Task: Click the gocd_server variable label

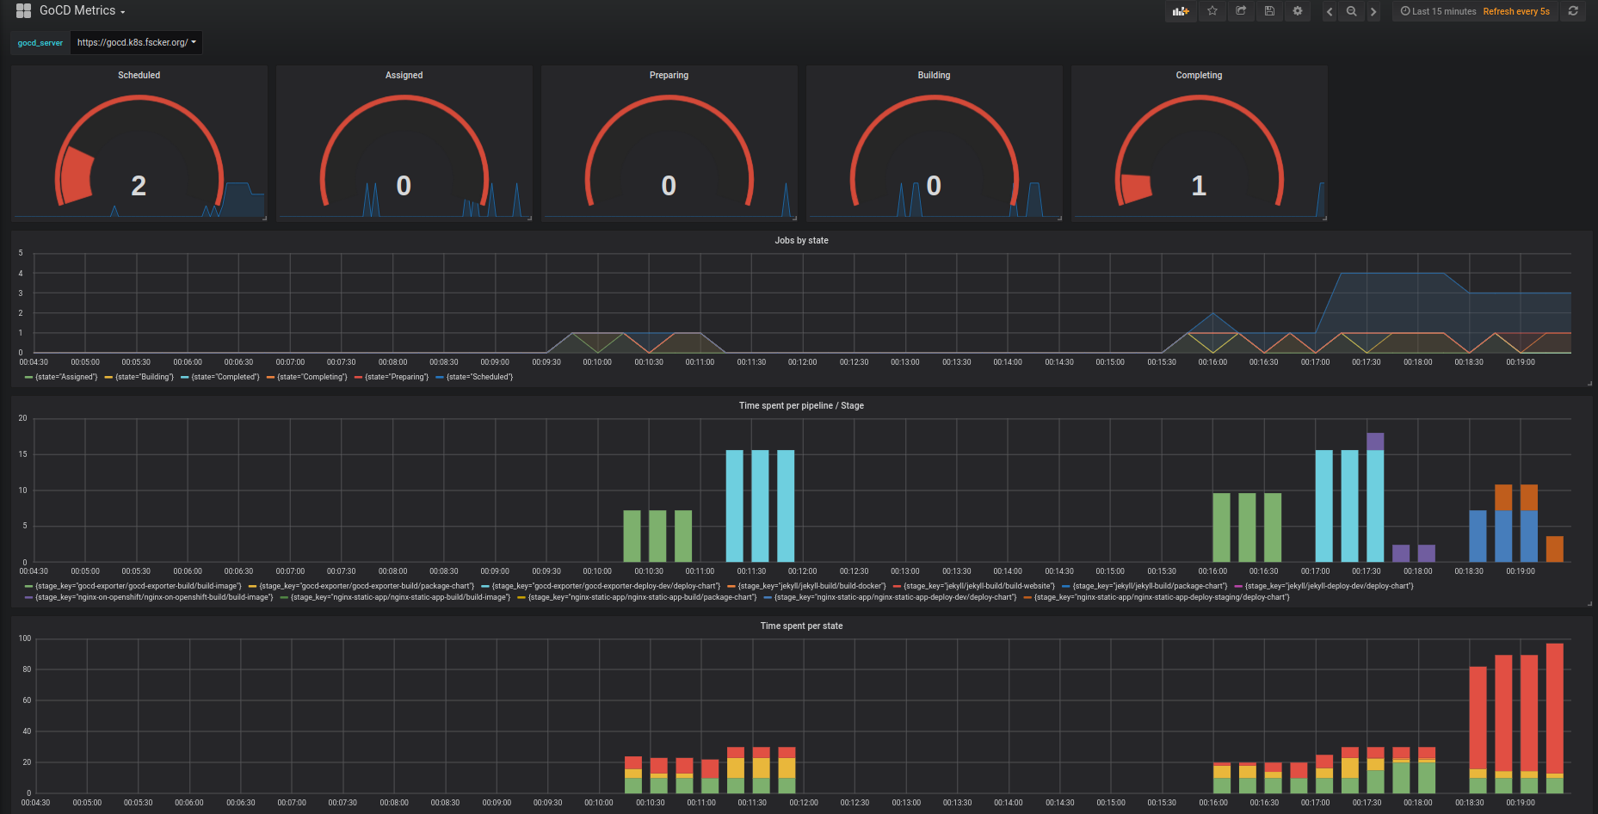Action: [x=40, y=43]
